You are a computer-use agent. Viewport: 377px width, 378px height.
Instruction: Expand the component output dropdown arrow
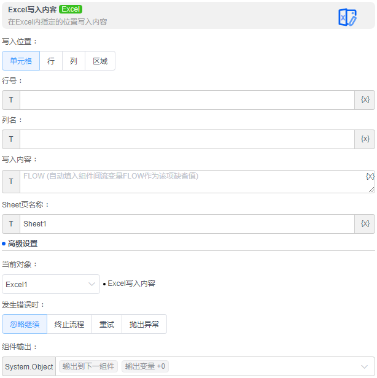point(364,367)
